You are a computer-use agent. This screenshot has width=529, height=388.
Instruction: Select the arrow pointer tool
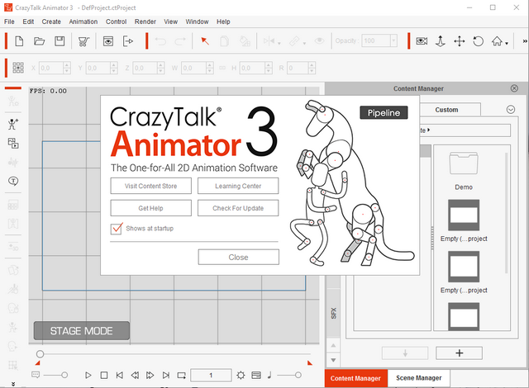pos(205,40)
